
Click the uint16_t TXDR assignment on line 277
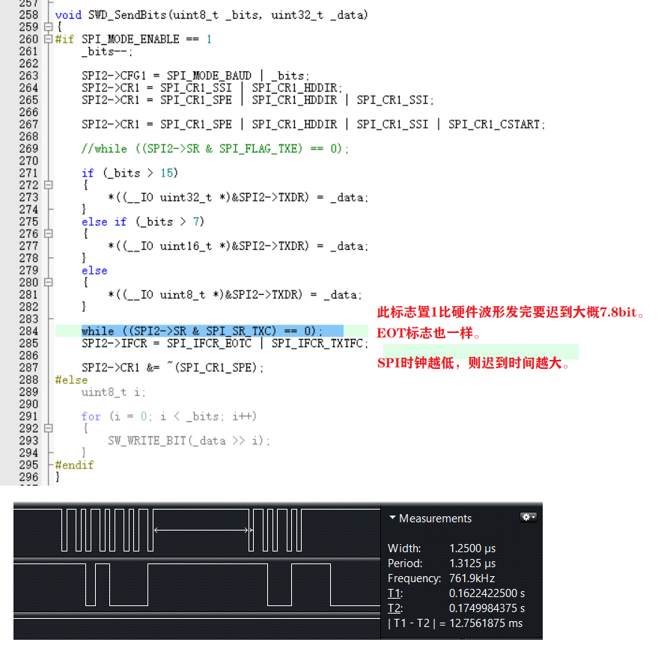click(x=238, y=246)
